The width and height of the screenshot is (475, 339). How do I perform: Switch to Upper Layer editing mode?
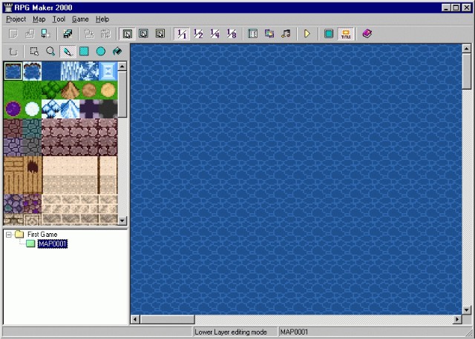tap(143, 33)
